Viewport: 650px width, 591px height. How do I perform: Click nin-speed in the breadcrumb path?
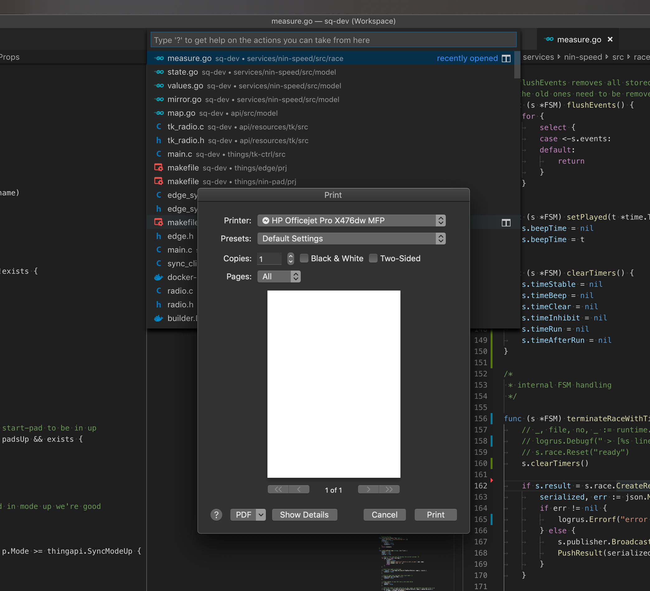click(x=583, y=57)
